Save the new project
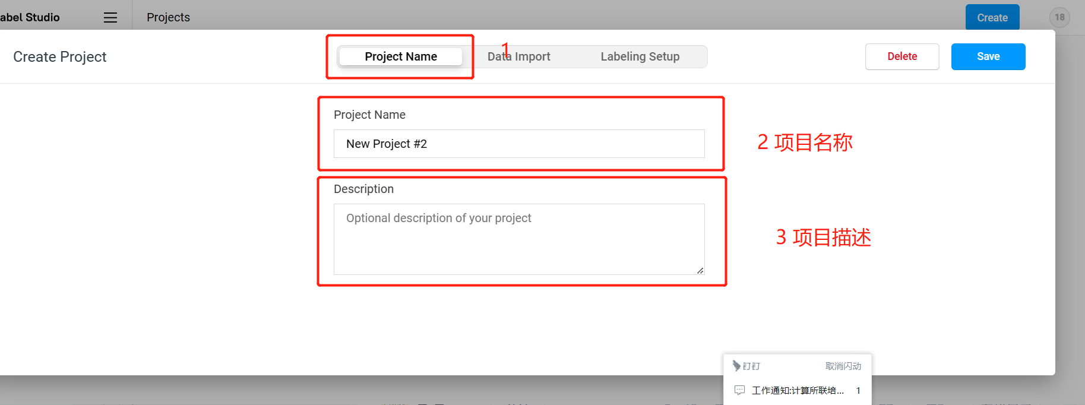The height and width of the screenshot is (405, 1085). pos(988,56)
